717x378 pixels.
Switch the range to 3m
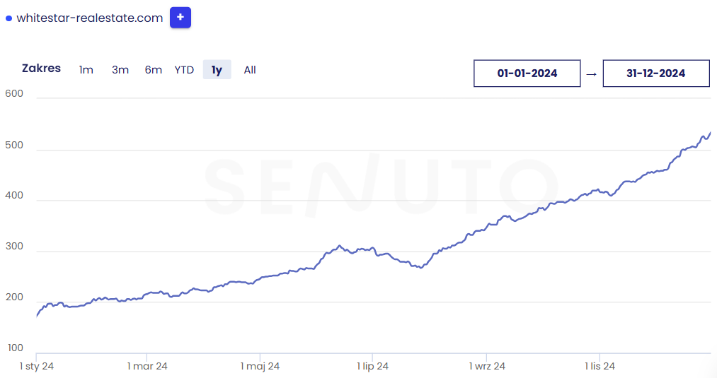[120, 70]
